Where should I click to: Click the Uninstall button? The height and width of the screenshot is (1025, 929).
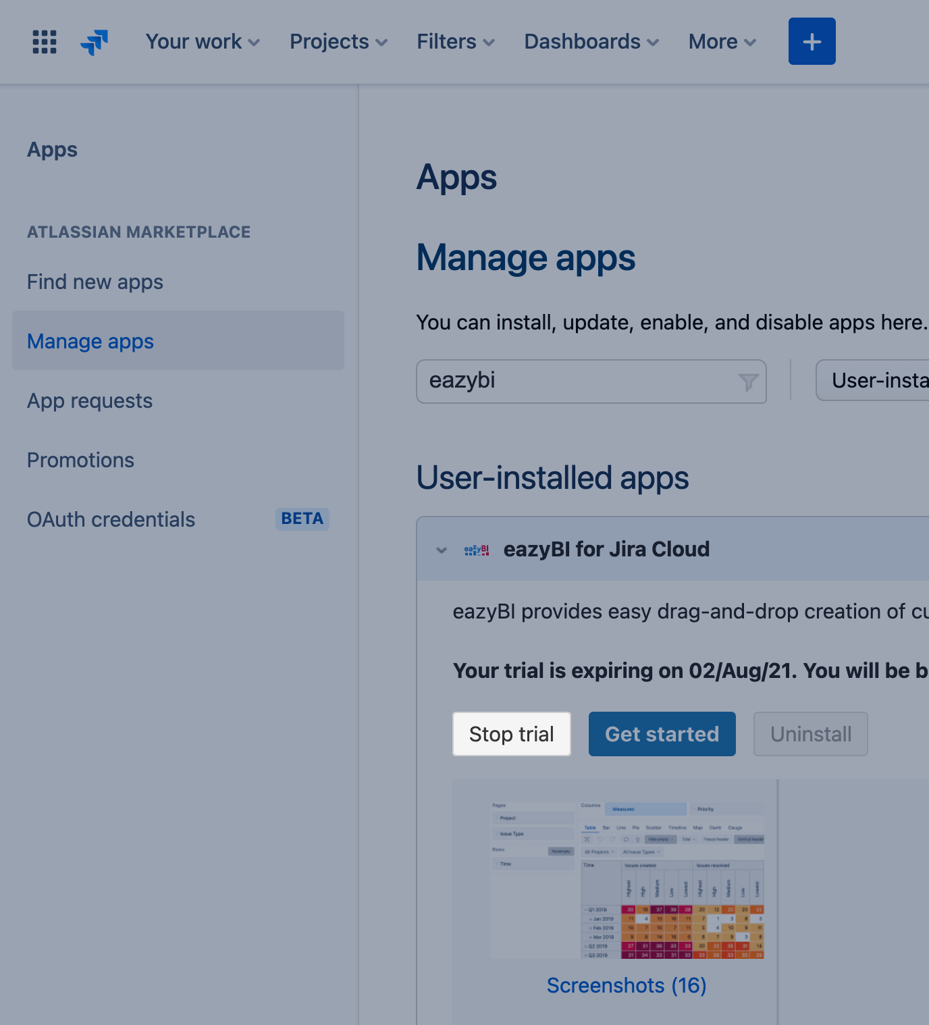click(811, 734)
